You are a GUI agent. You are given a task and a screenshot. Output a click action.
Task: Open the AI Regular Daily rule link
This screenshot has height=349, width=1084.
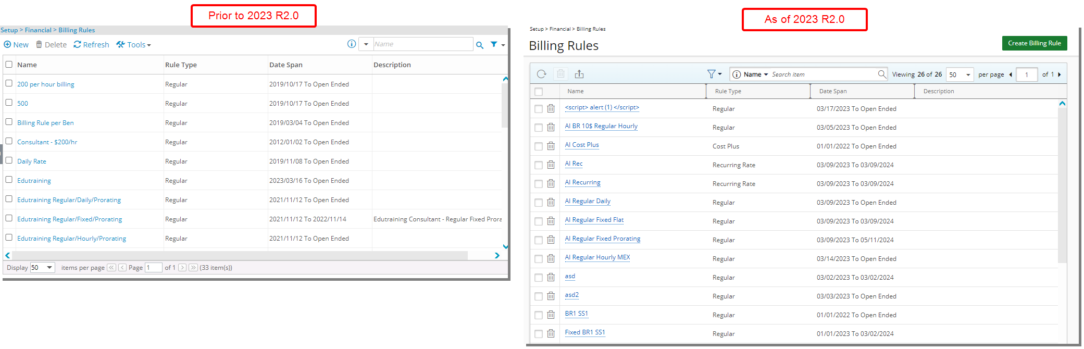pos(588,201)
